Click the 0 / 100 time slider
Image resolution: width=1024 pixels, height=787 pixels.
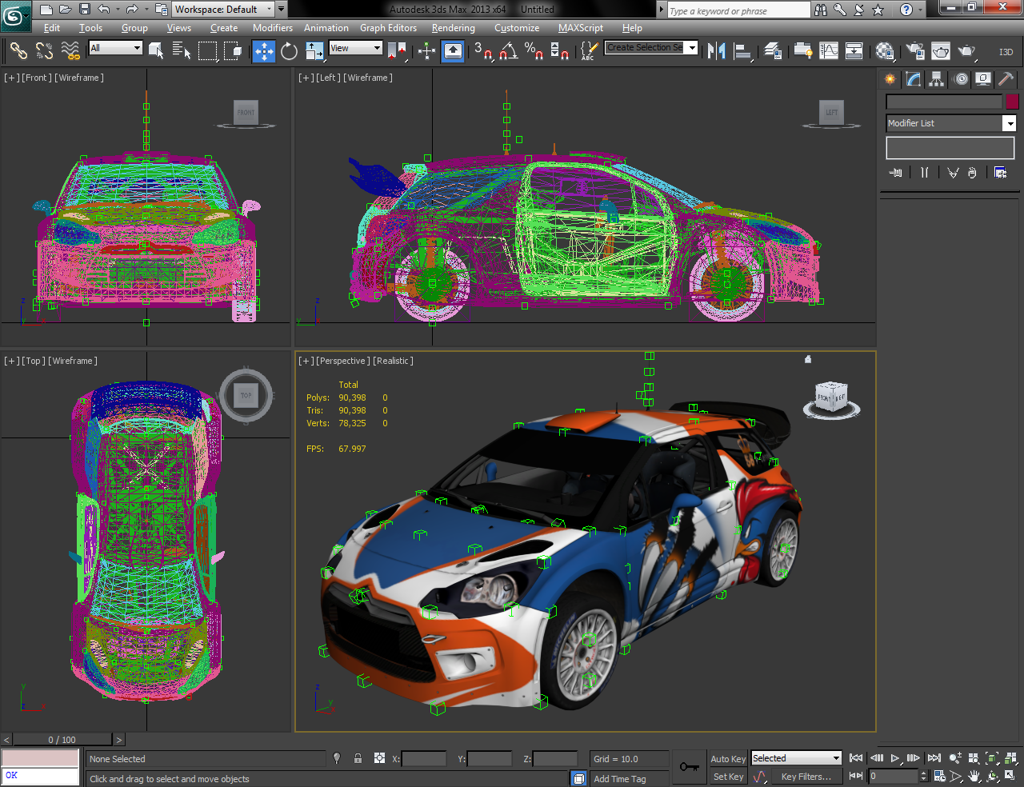(x=62, y=740)
